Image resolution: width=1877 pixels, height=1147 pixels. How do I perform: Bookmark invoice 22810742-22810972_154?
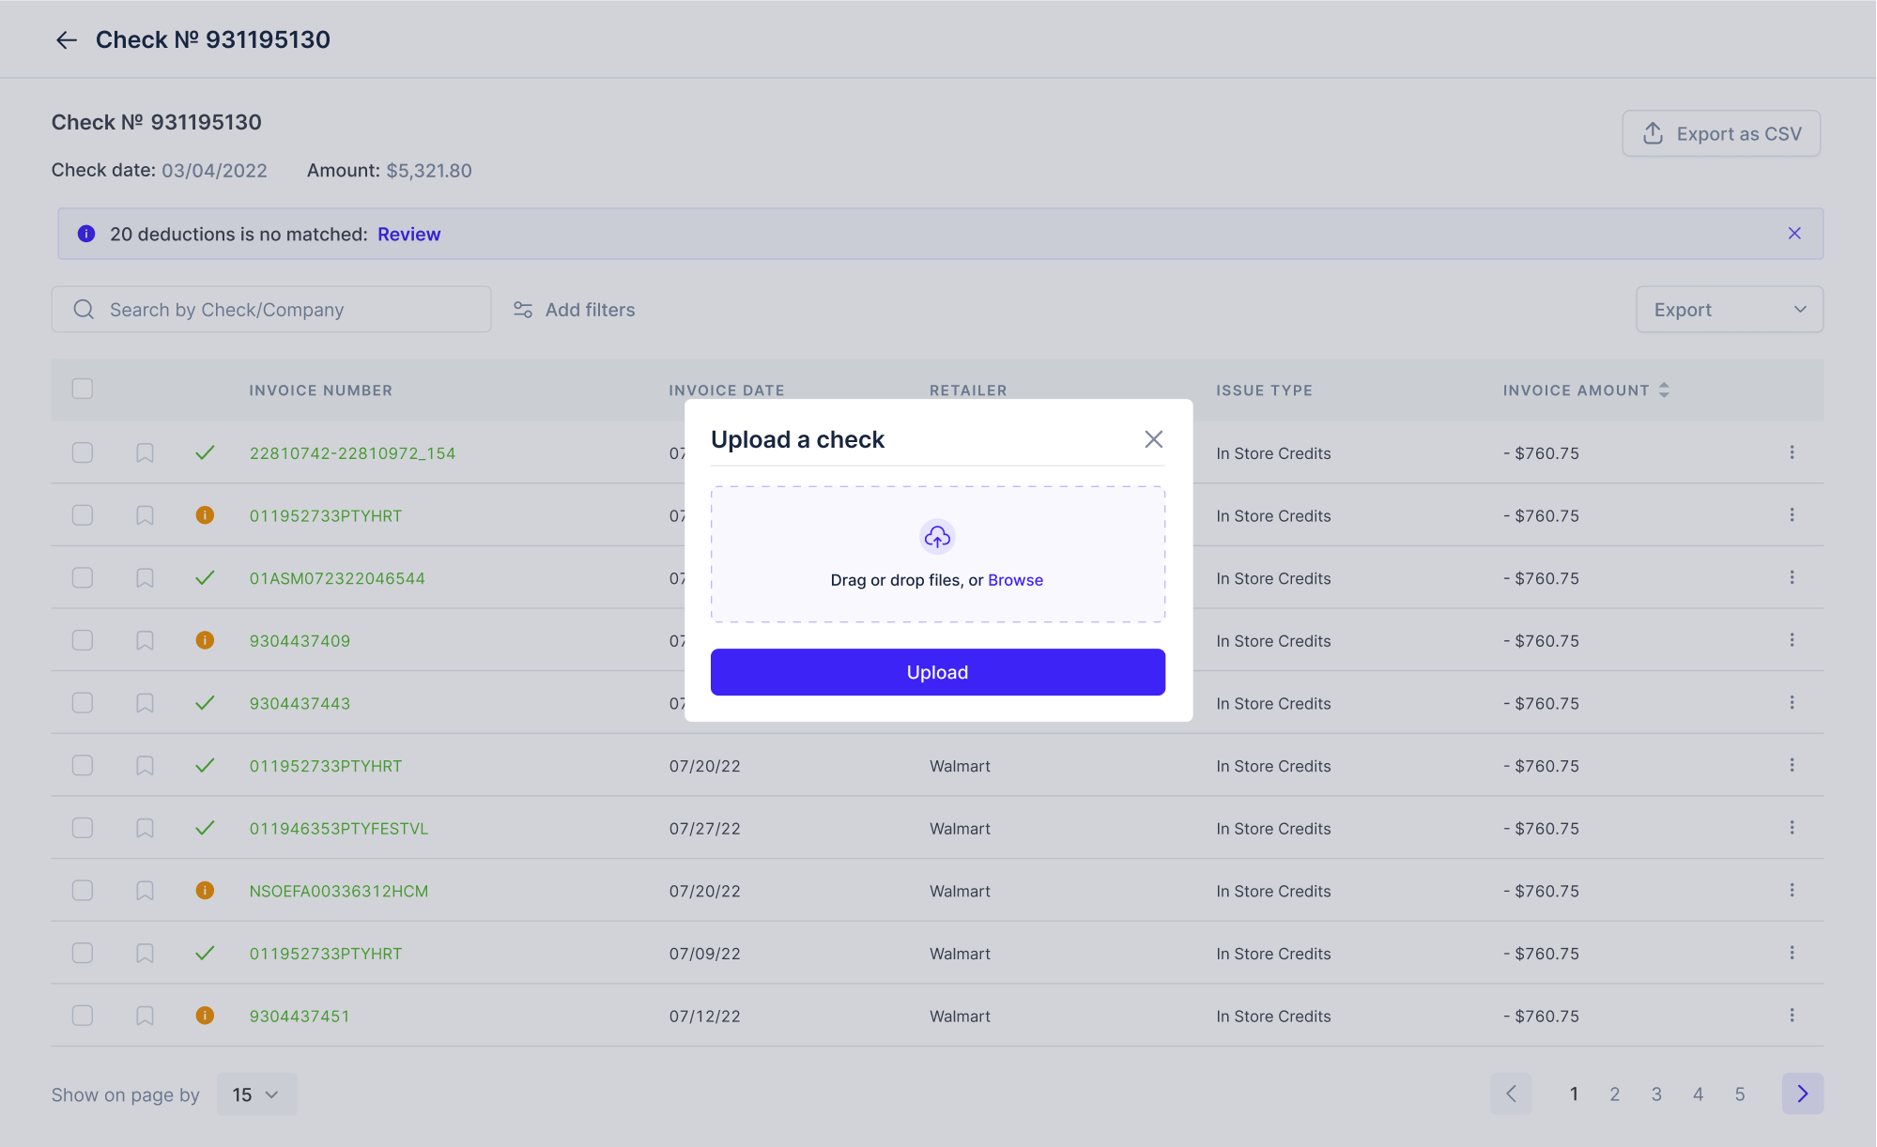145,452
